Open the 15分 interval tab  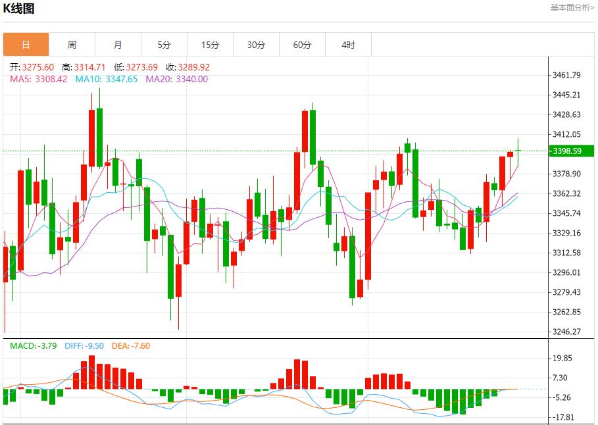click(210, 45)
